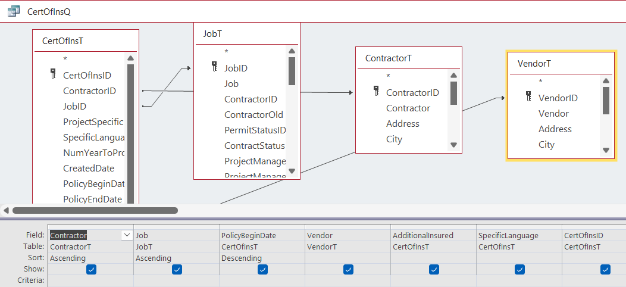Select the Address field in VendorT
626x287 pixels.
[x=555, y=129]
